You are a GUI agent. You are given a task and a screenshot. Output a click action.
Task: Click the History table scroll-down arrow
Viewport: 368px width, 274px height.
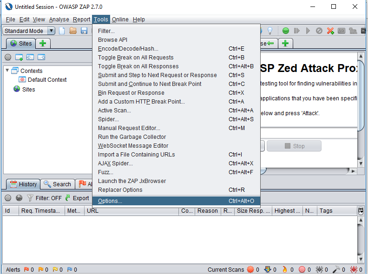point(361,259)
